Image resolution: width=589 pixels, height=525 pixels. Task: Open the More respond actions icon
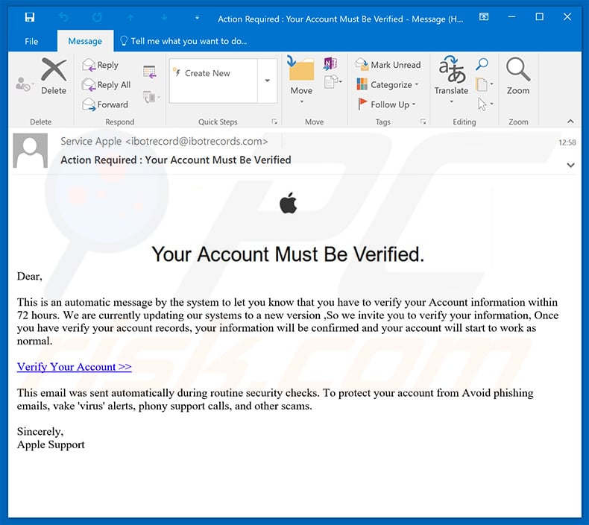(151, 98)
